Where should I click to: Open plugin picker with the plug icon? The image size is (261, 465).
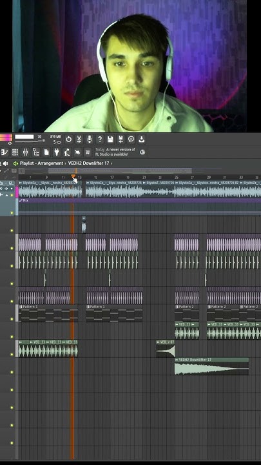coord(57,152)
